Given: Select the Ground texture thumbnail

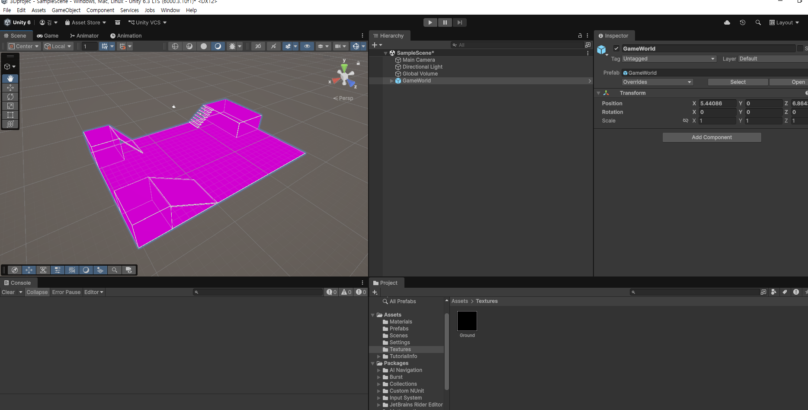Looking at the screenshot, I should [x=467, y=321].
